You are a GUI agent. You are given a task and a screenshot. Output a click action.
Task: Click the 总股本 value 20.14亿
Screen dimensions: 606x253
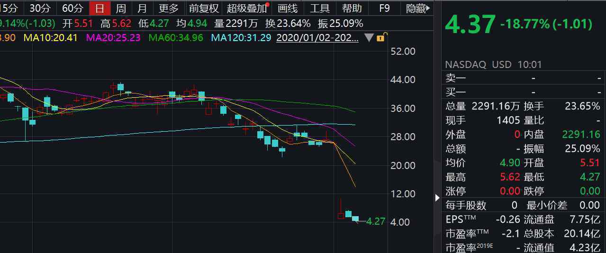[x=582, y=234]
